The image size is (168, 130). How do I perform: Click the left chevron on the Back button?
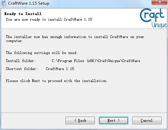coord(75,120)
